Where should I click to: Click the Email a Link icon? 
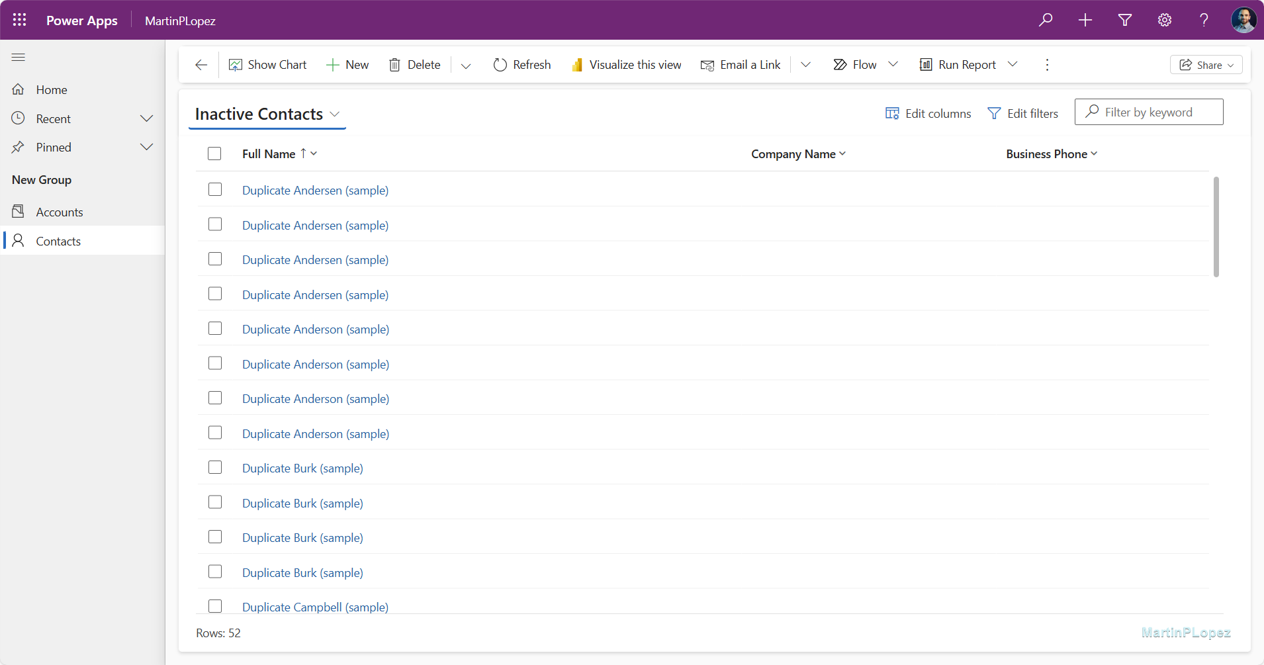pyautogui.click(x=707, y=64)
